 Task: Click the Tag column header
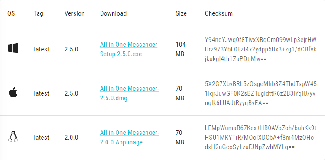(x=39, y=13)
